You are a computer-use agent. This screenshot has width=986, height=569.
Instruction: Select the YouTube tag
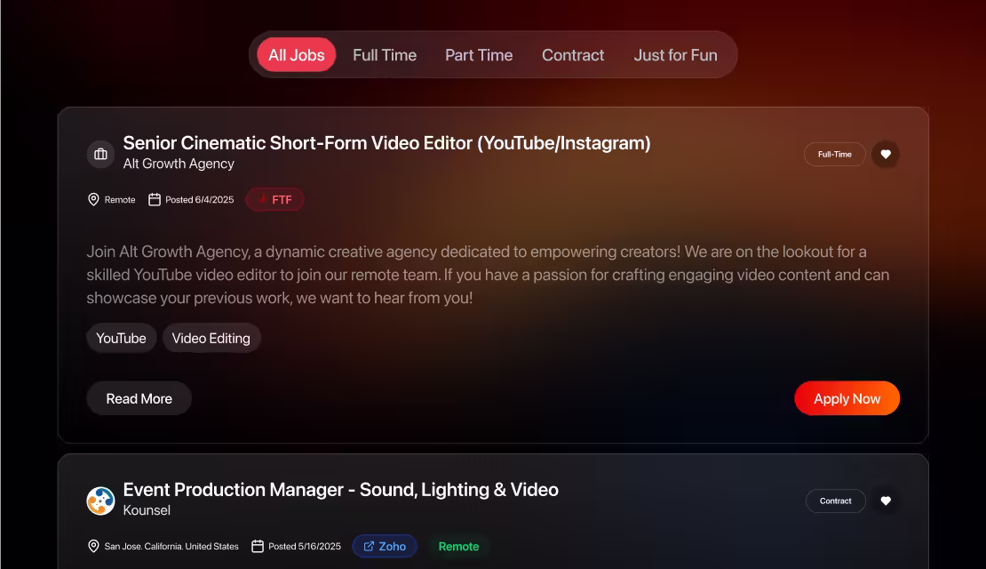pyautogui.click(x=121, y=338)
